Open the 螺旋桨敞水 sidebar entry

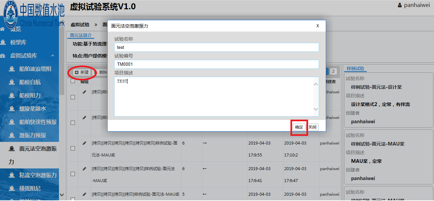(x=32, y=109)
